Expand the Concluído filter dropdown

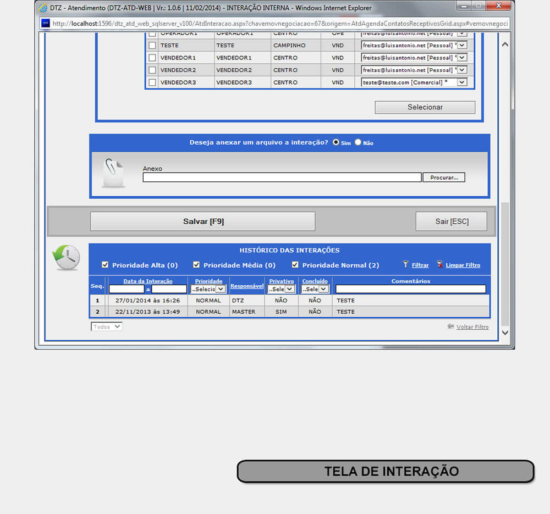315,289
